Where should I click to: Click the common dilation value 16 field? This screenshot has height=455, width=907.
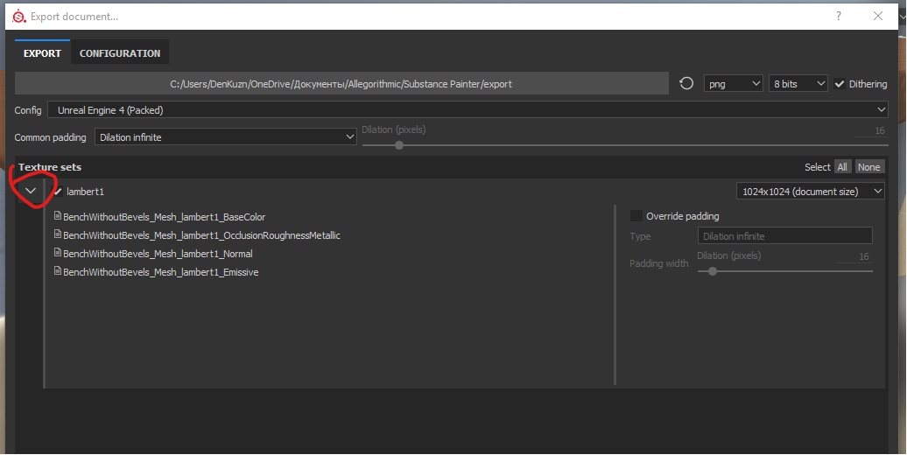(x=870, y=130)
